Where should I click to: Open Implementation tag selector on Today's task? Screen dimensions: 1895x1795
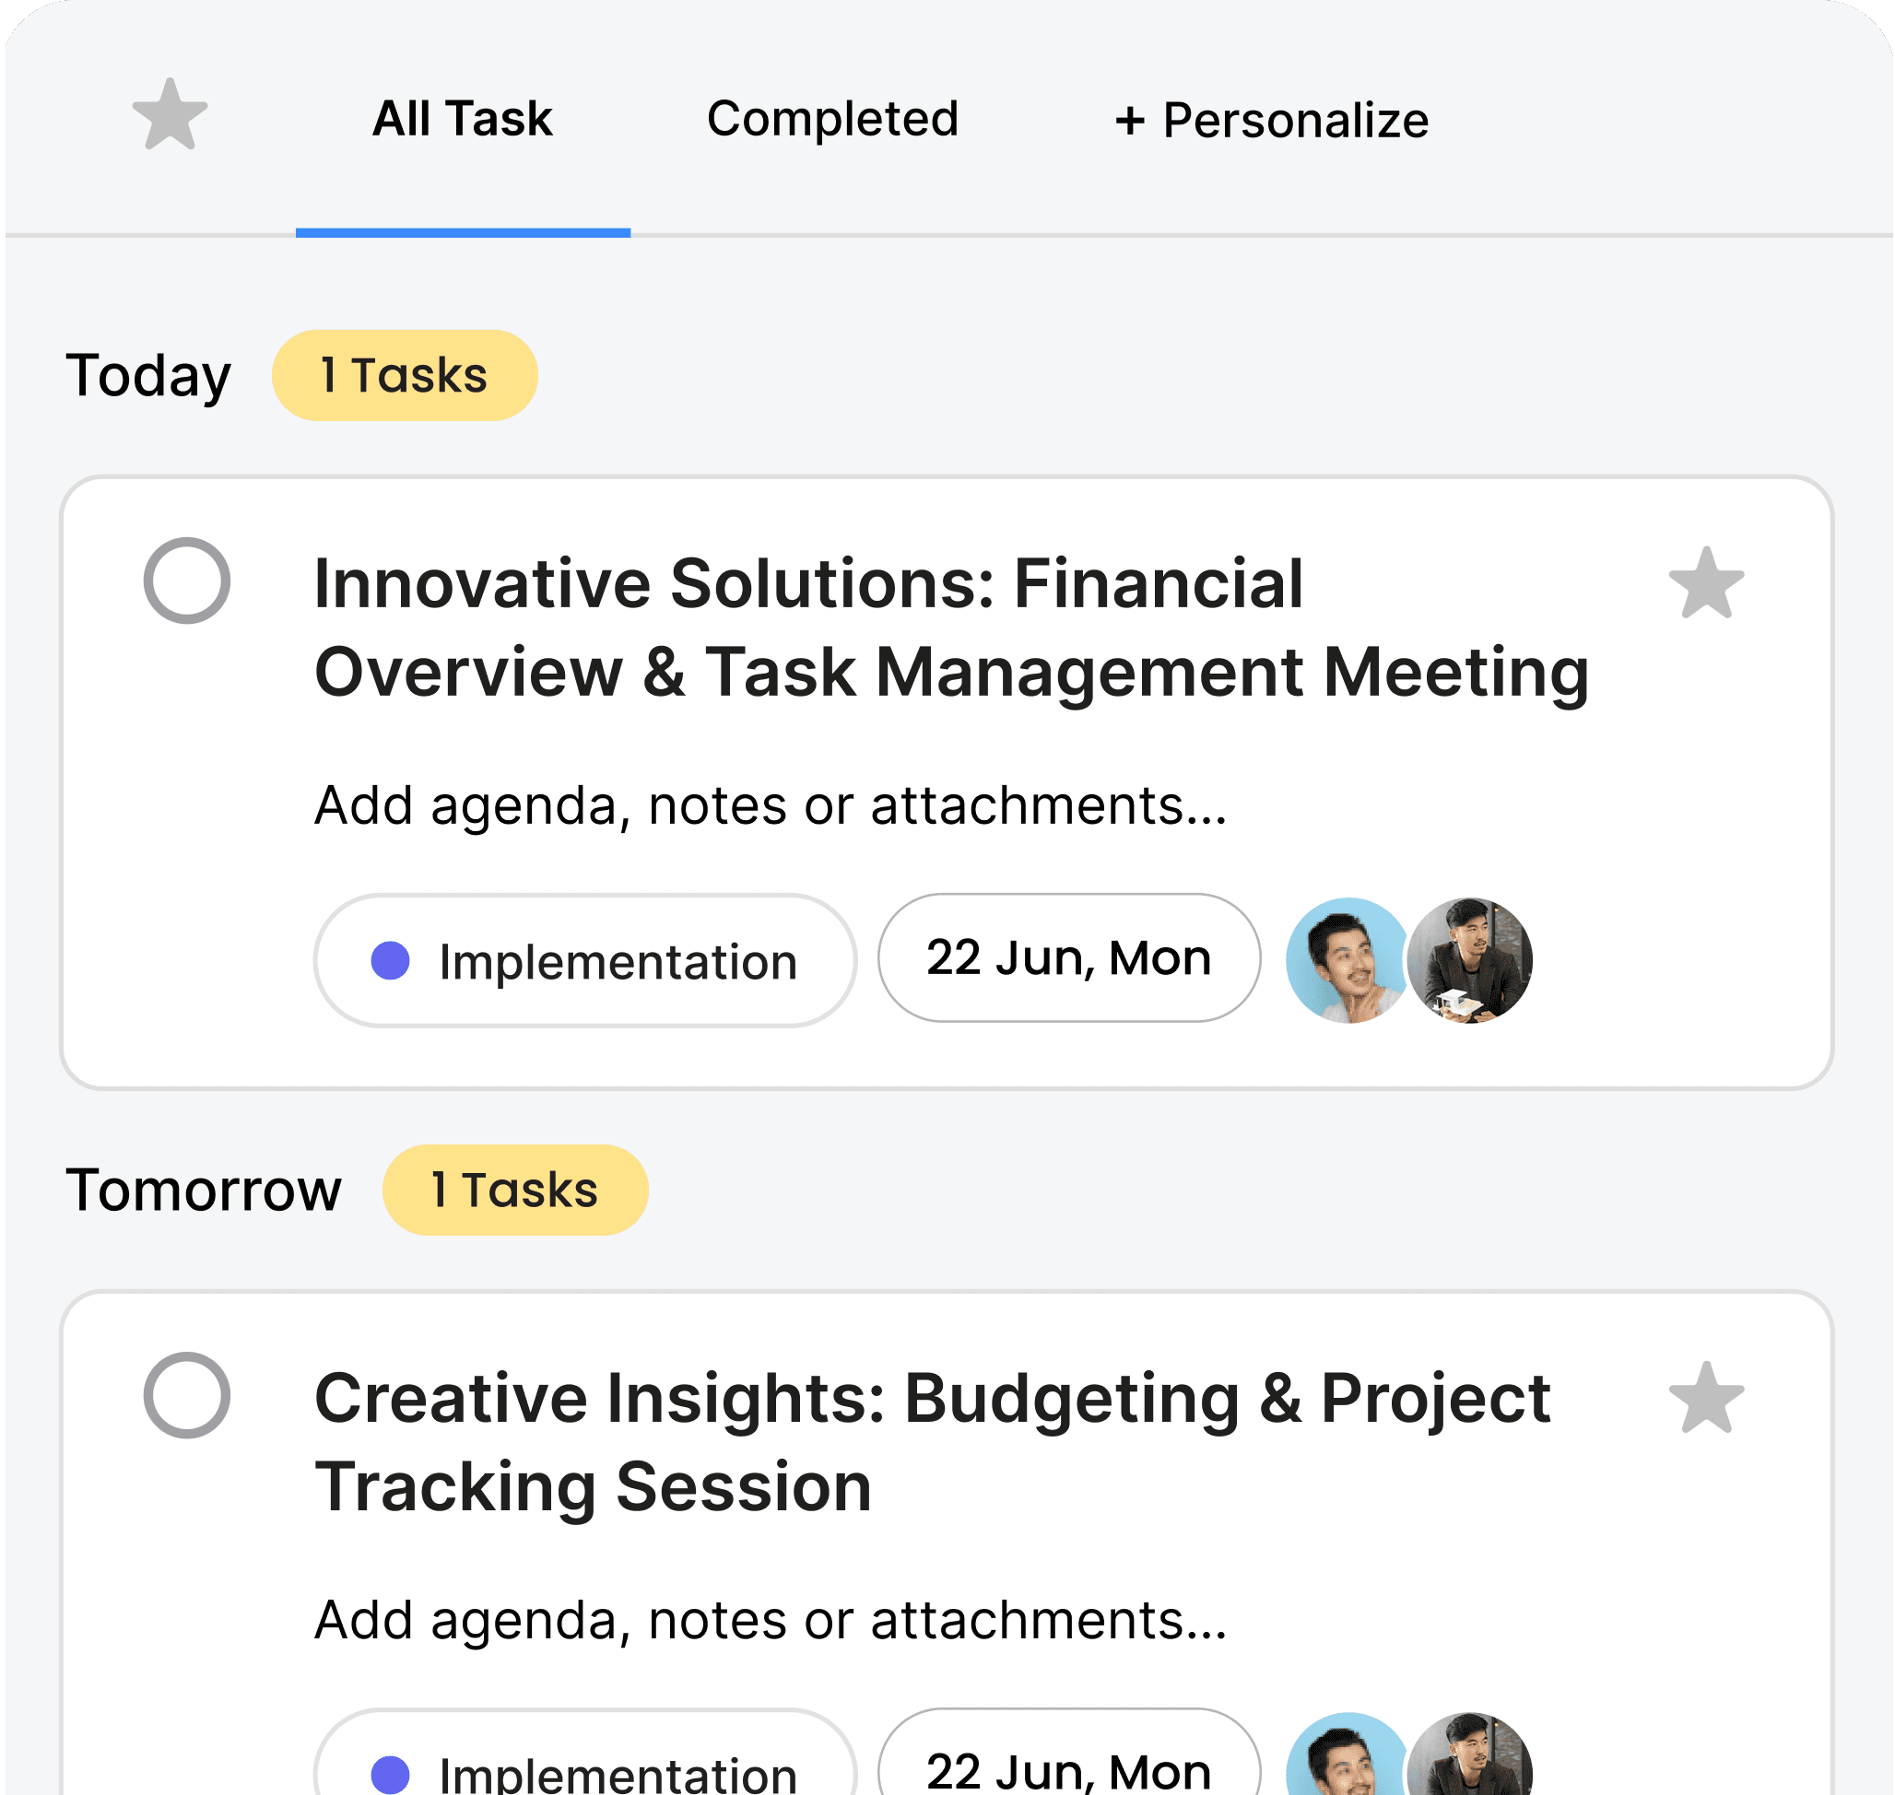589,957
